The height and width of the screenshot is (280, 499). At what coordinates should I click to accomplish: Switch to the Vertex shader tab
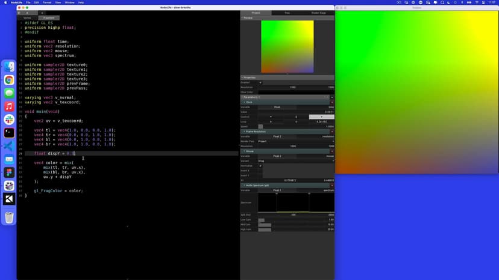pos(27,17)
